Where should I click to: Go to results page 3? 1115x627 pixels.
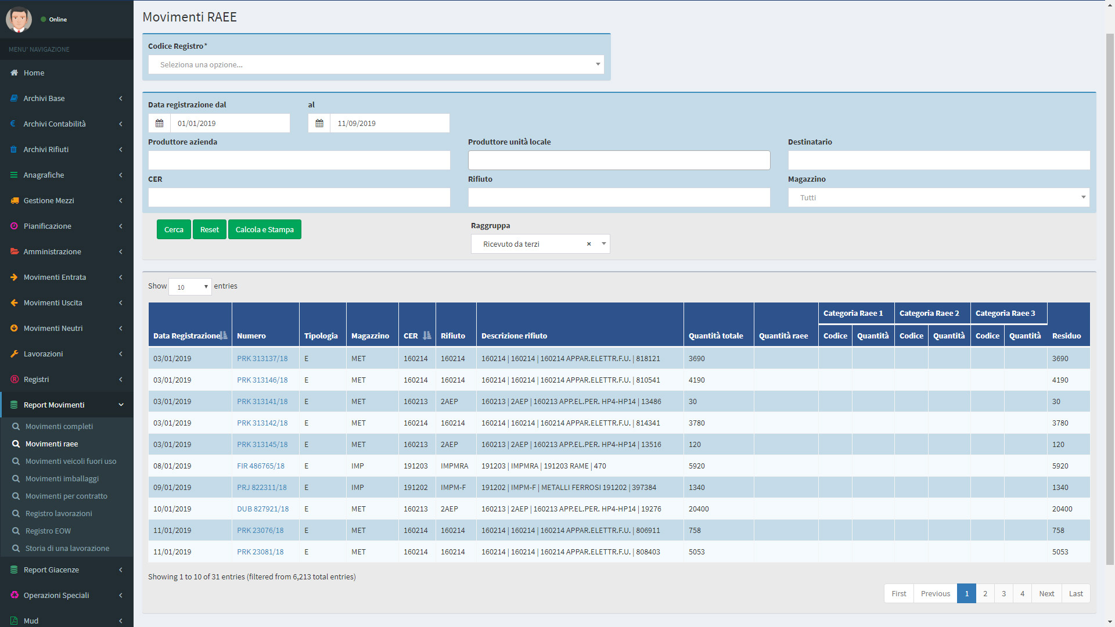(x=1003, y=593)
